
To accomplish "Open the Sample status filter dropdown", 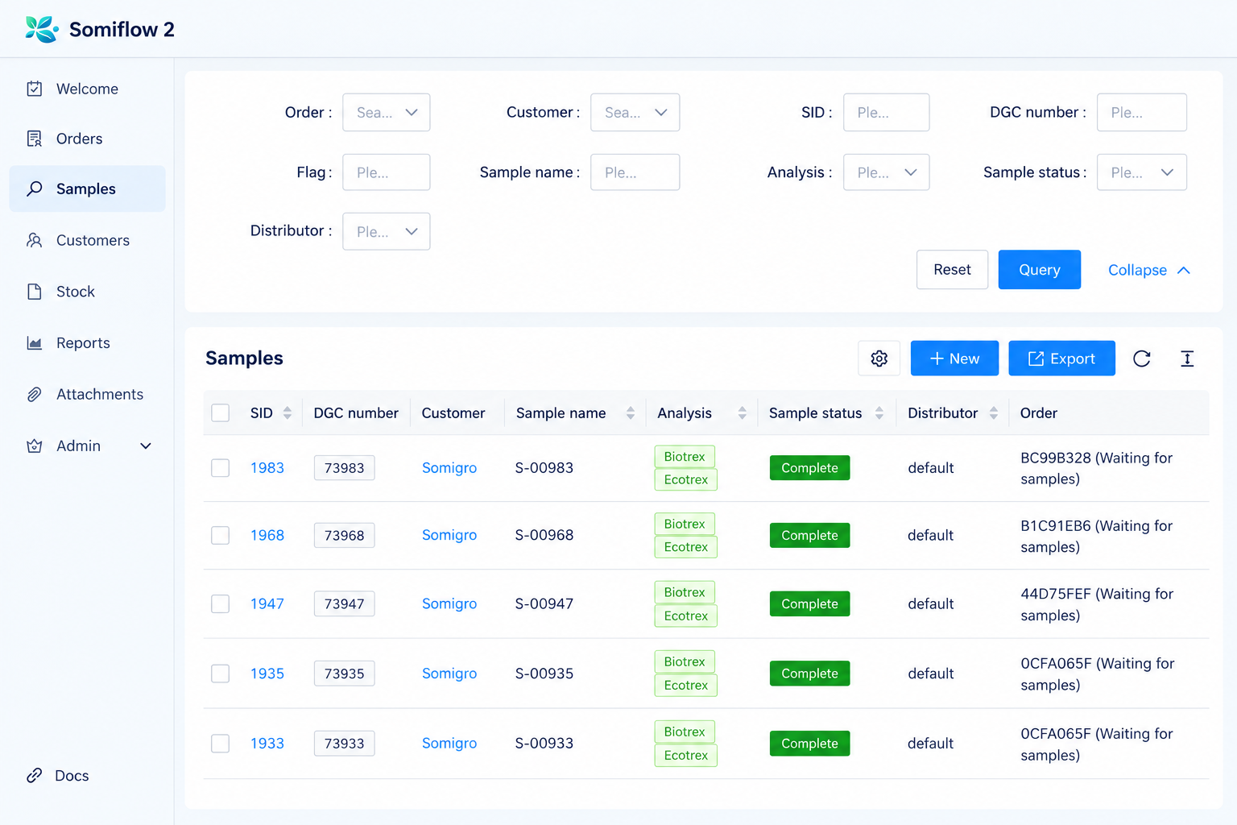I will tap(1141, 172).
